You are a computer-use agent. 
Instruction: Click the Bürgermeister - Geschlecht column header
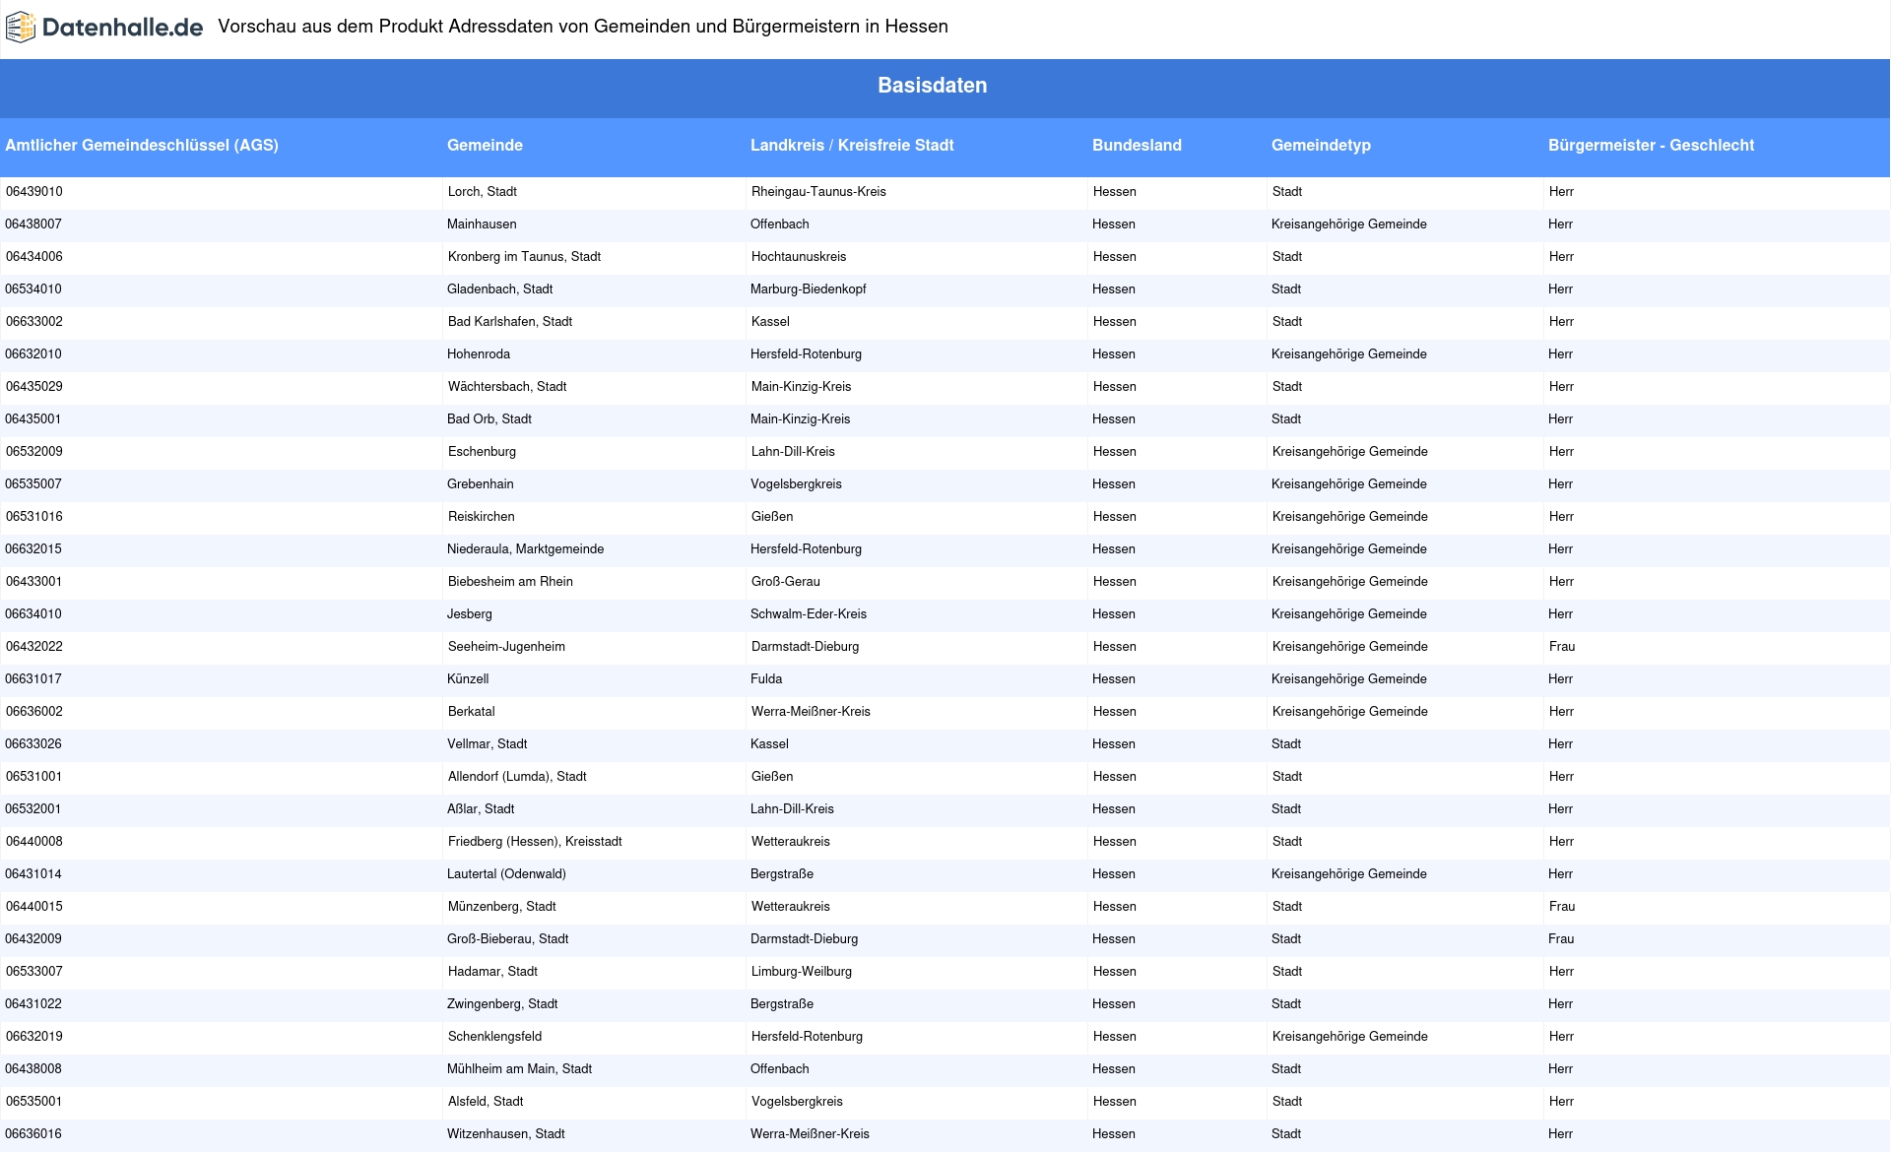pyautogui.click(x=1651, y=146)
